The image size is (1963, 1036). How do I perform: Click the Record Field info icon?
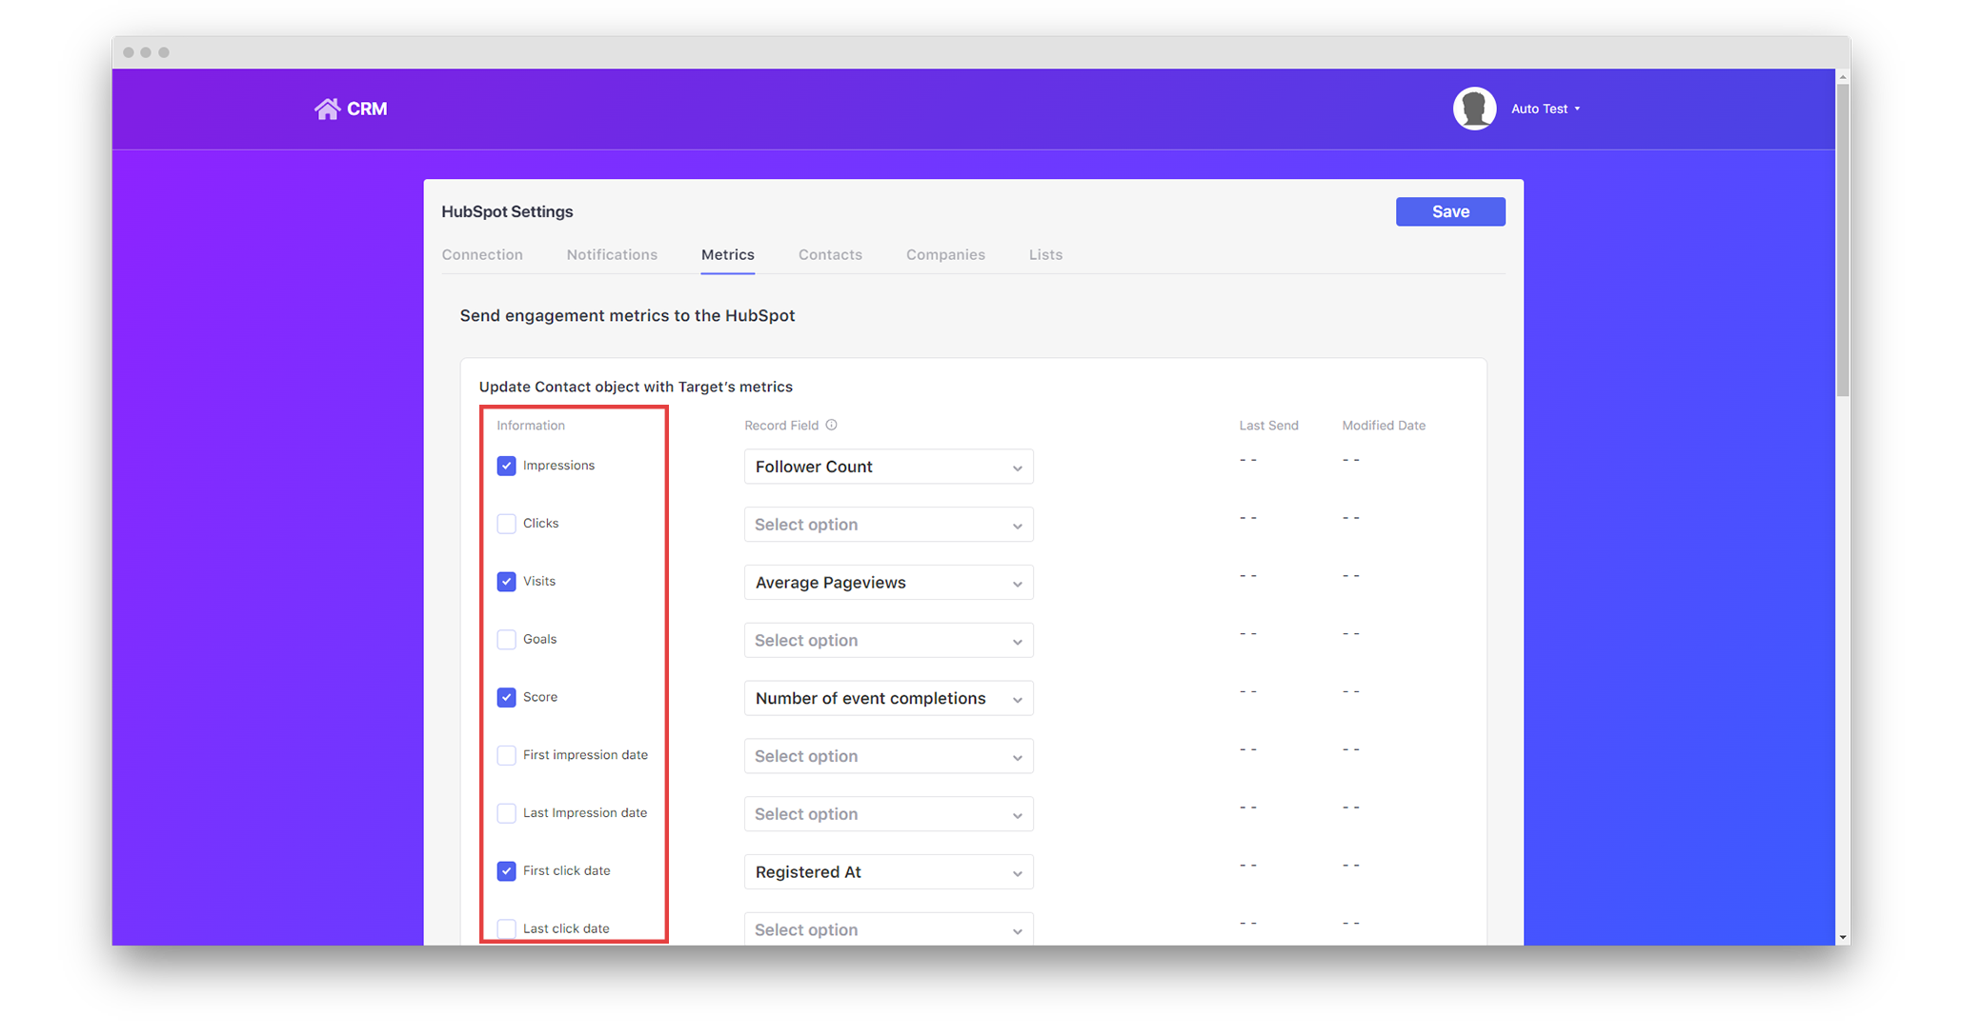coord(831,425)
